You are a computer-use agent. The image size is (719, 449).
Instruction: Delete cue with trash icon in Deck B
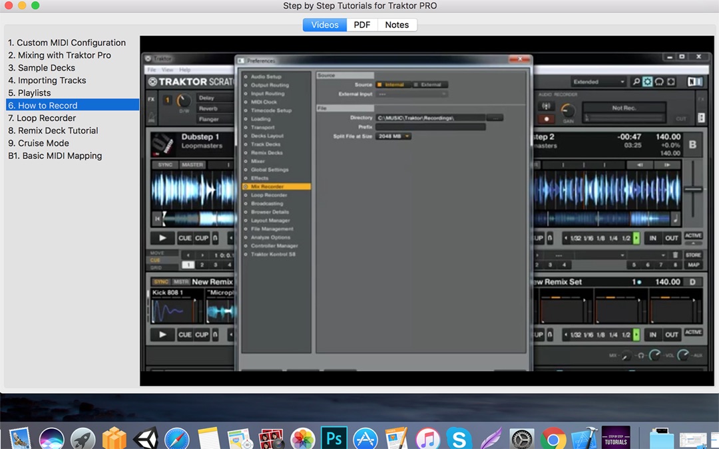click(675, 255)
